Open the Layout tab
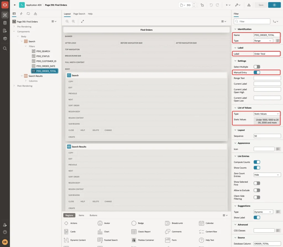 tap(67, 14)
